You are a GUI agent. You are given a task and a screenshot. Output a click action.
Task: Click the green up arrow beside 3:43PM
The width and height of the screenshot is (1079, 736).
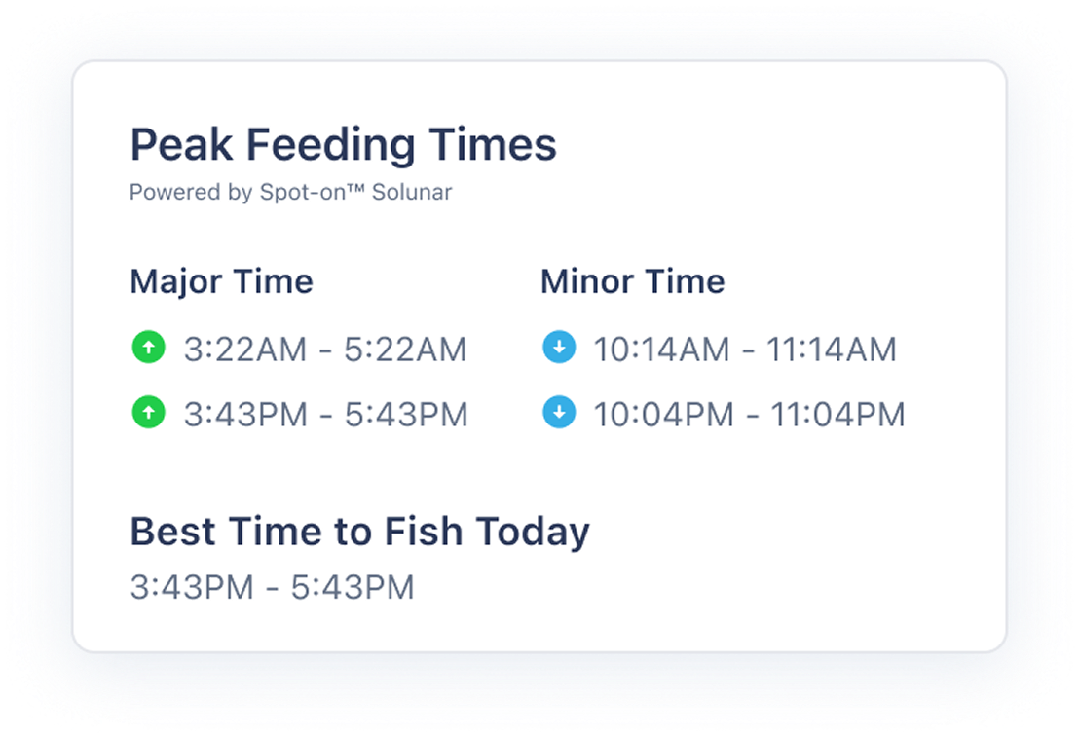(x=149, y=413)
